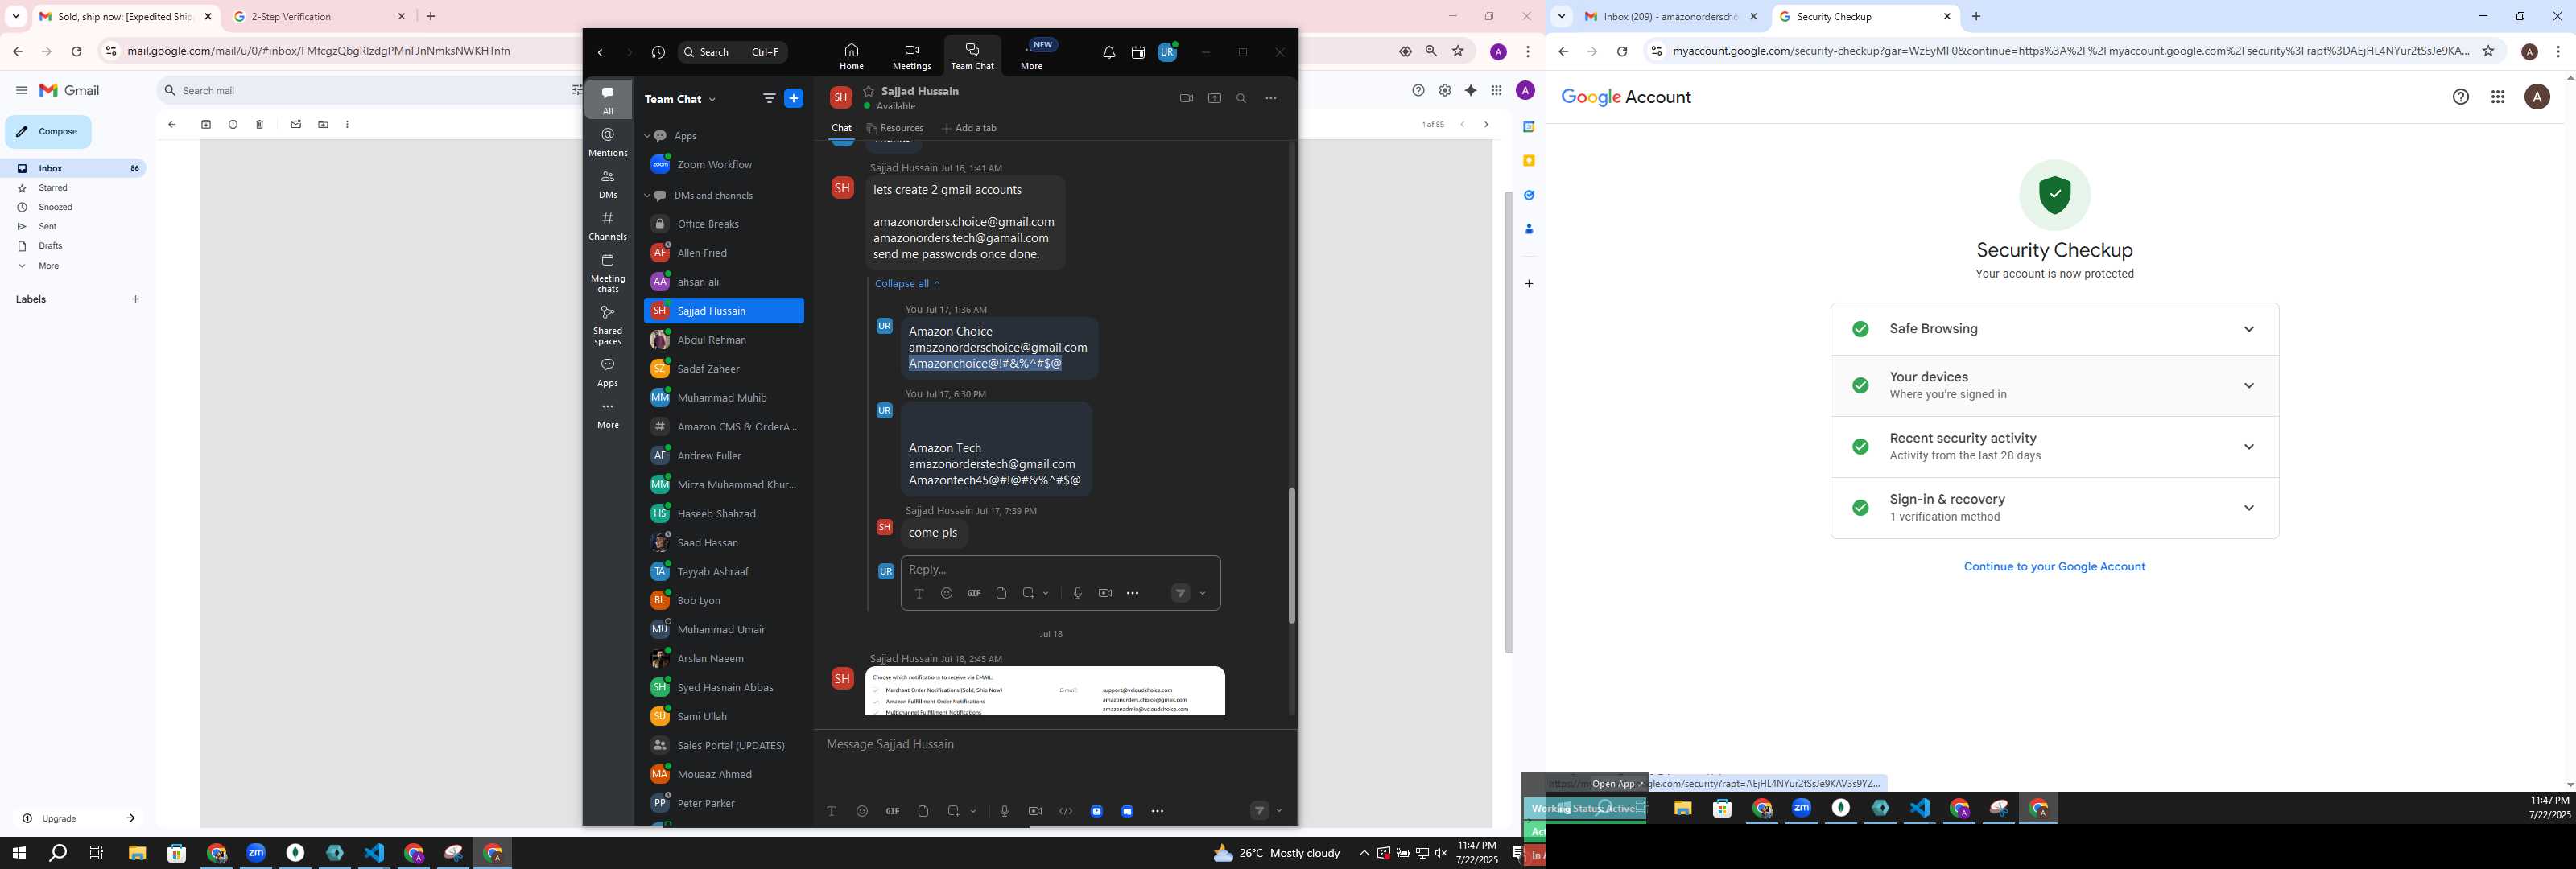Viewport: 2576px width, 869px height.
Task: Click the Message Sajjad Hussain input field
Action: (x=1055, y=745)
